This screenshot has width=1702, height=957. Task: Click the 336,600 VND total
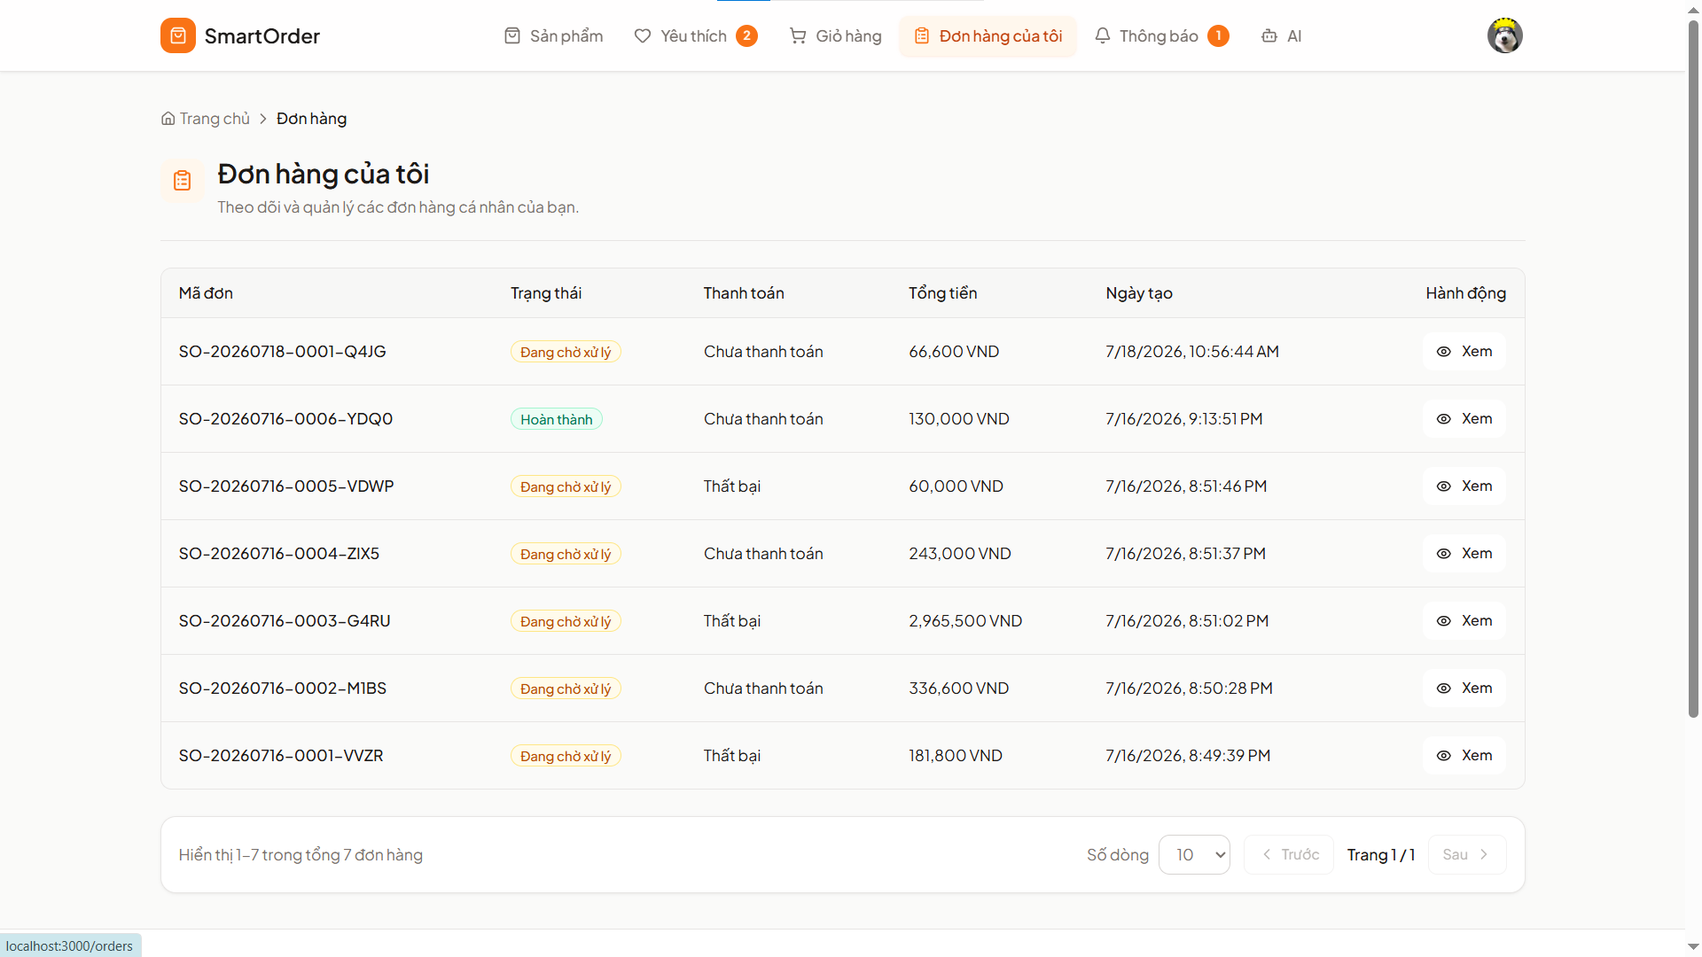coord(958,689)
